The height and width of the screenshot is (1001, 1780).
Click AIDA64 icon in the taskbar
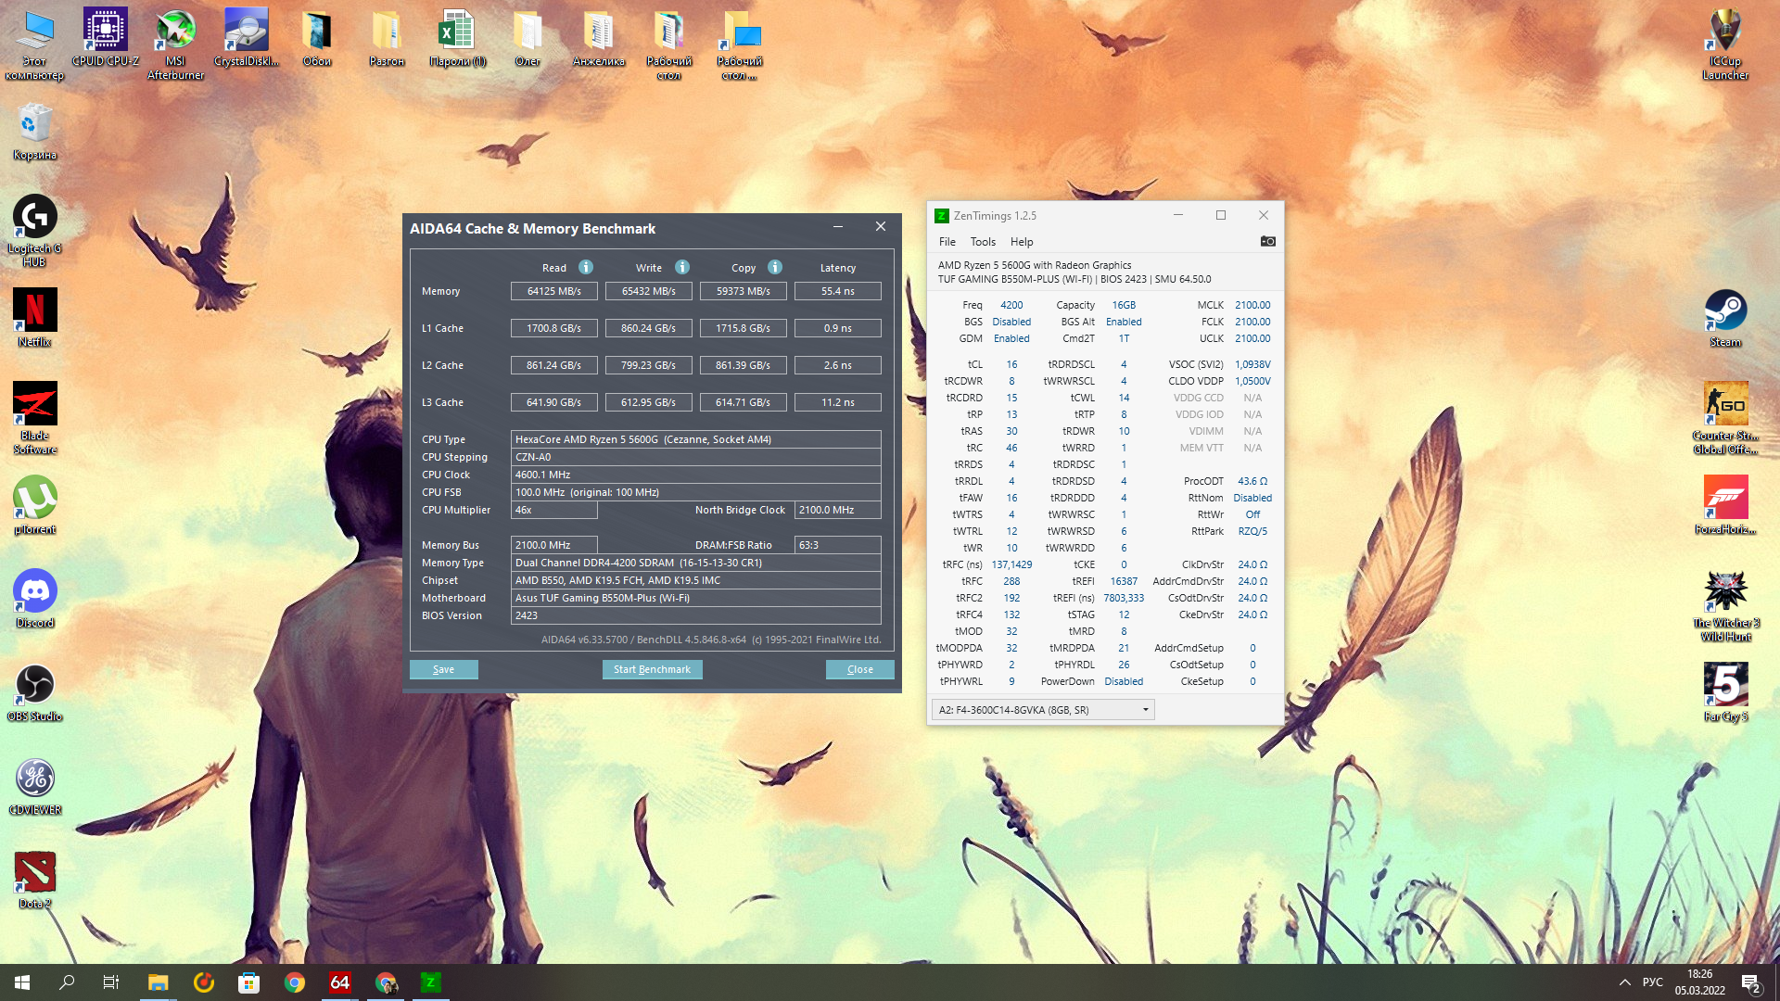(339, 982)
